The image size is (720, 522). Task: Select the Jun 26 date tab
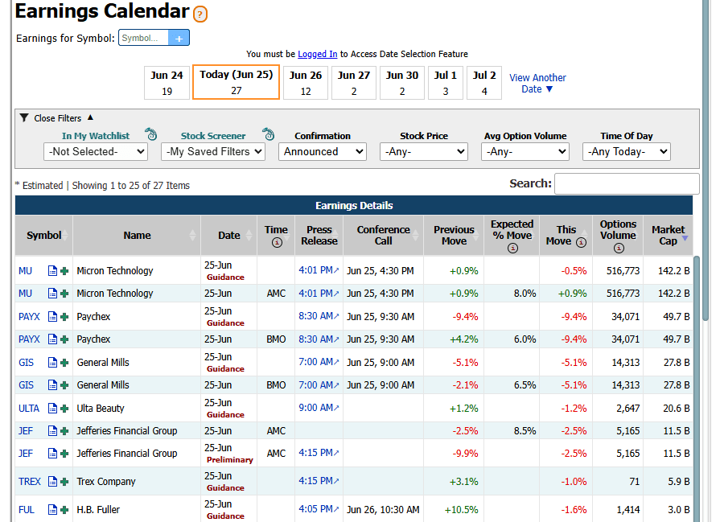306,83
